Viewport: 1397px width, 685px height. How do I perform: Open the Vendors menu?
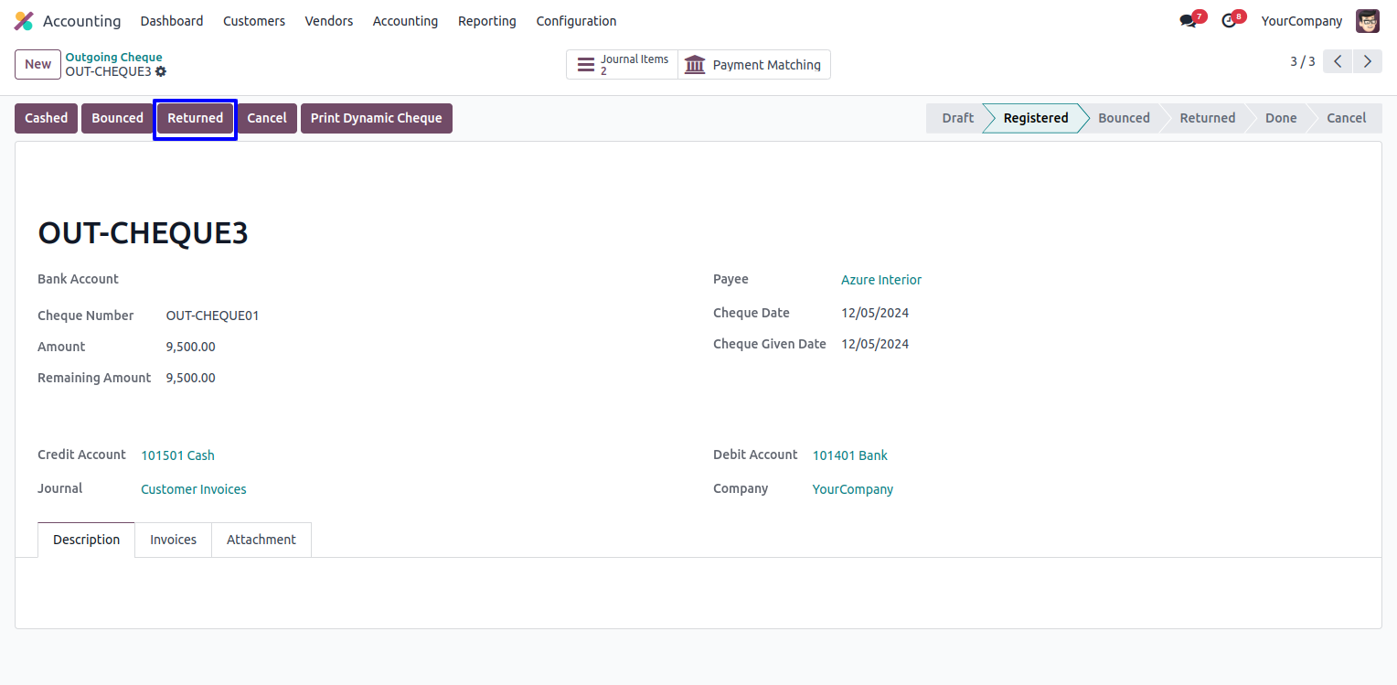coord(328,21)
